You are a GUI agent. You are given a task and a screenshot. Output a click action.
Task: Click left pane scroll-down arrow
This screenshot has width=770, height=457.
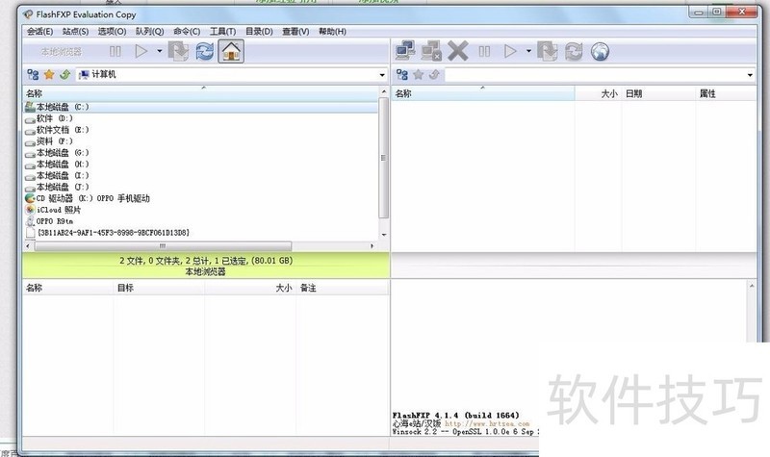click(x=383, y=235)
